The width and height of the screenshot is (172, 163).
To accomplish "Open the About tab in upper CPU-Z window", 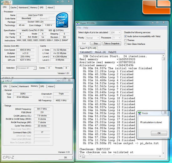I will [x=50, y=8].
